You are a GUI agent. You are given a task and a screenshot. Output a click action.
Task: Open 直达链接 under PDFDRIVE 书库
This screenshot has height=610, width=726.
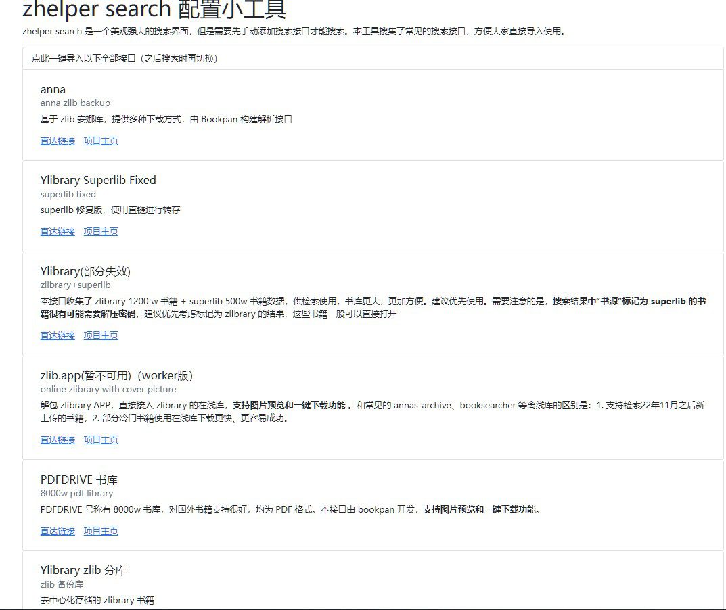pos(57,531)
